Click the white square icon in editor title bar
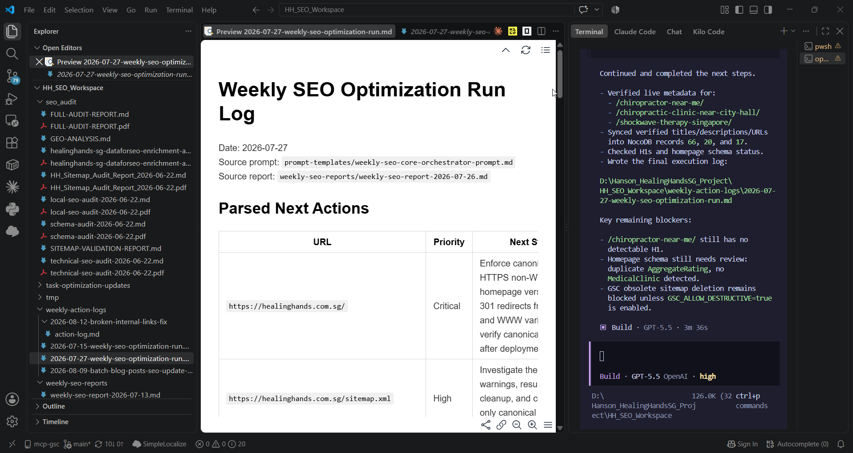The height and width of the screenshot is (453, 853). point(527,31)
